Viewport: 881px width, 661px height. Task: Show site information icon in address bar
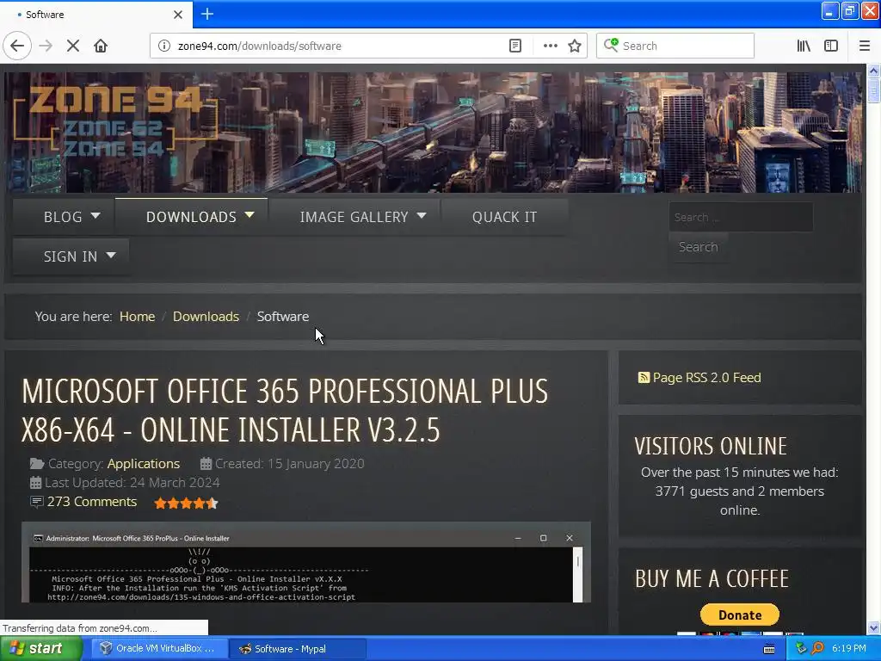[x=163, y=46]
